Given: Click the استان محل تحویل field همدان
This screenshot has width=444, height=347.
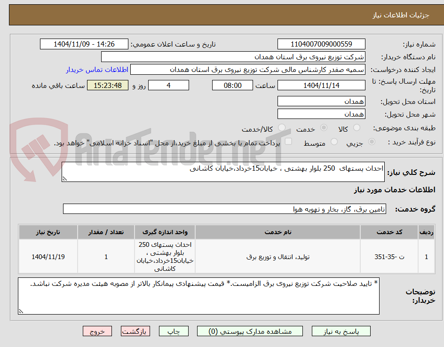Looking at the screenshot, I should pos(321,102).
